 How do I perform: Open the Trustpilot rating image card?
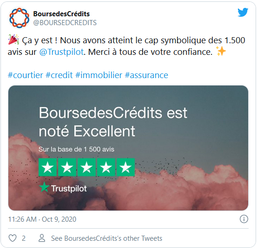[128, 148]
